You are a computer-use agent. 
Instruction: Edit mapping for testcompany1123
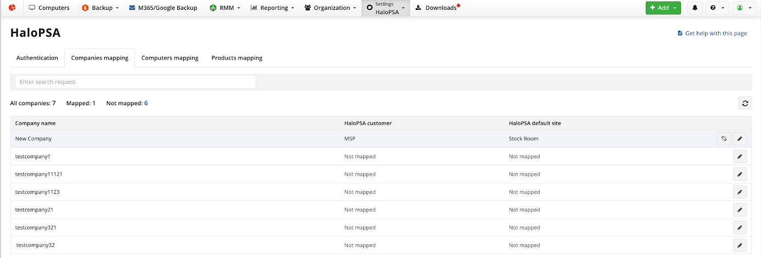click(x=740, y=192)
